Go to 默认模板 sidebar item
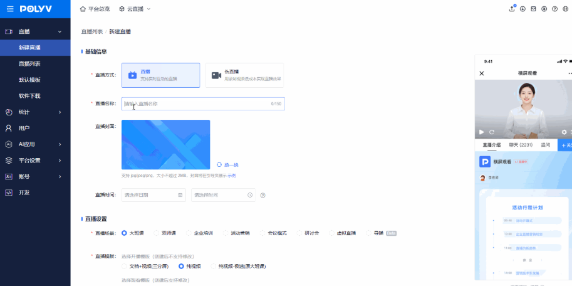This screenshot has height=286, width=572. (x=29, y=80)
